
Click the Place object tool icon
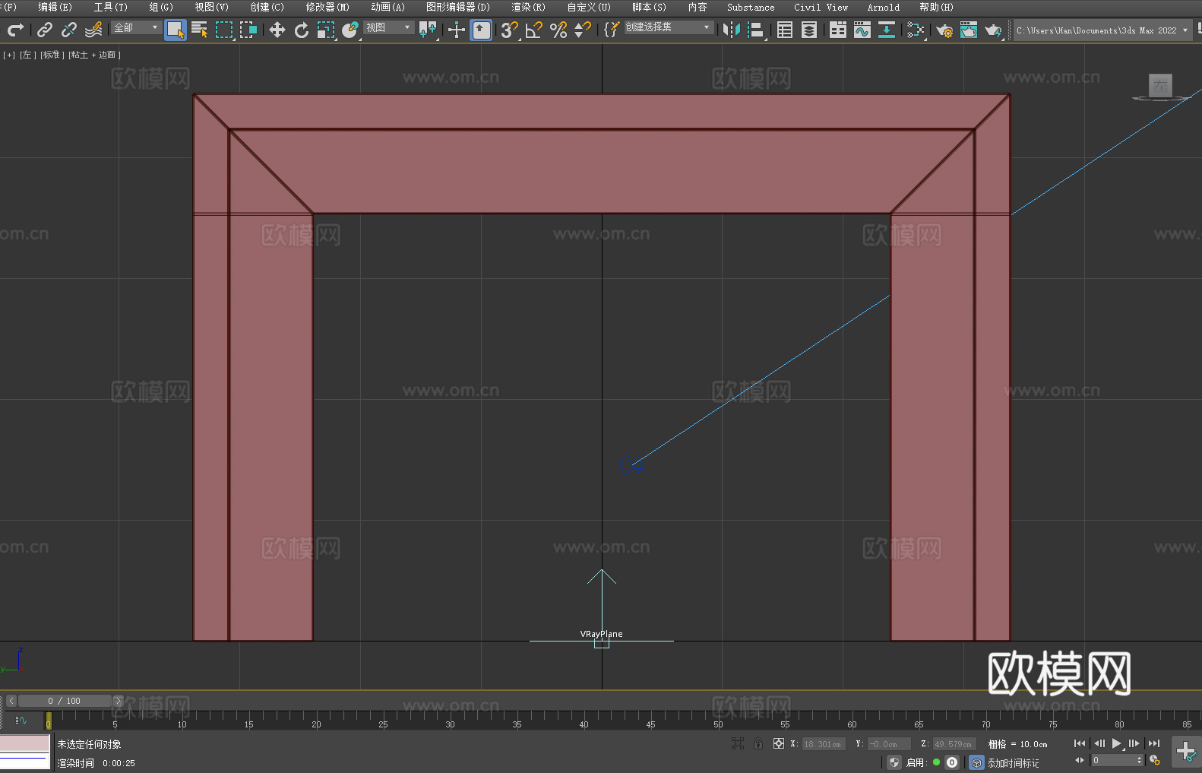pos(350,30)
